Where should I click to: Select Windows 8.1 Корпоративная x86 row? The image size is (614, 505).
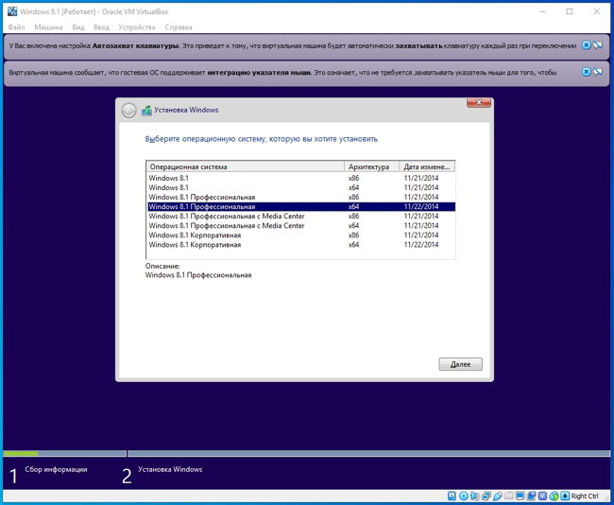point(300,235)
